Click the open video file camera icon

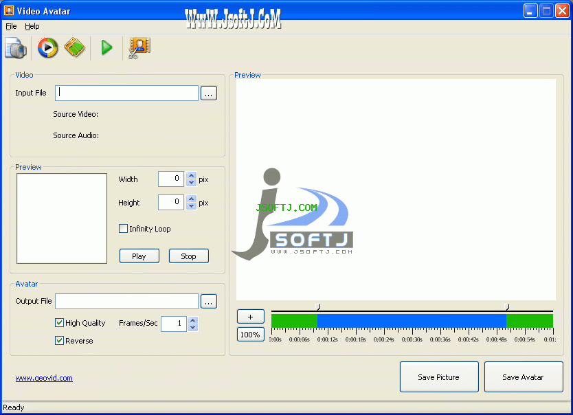coord(16,48)
